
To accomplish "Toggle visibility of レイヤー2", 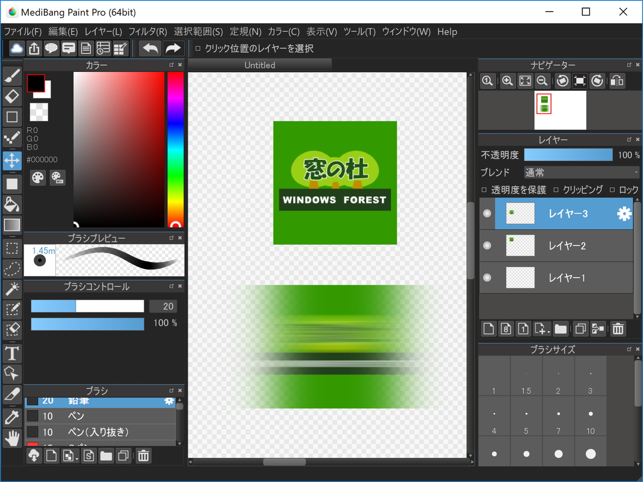I will click(x=486, y=246).
